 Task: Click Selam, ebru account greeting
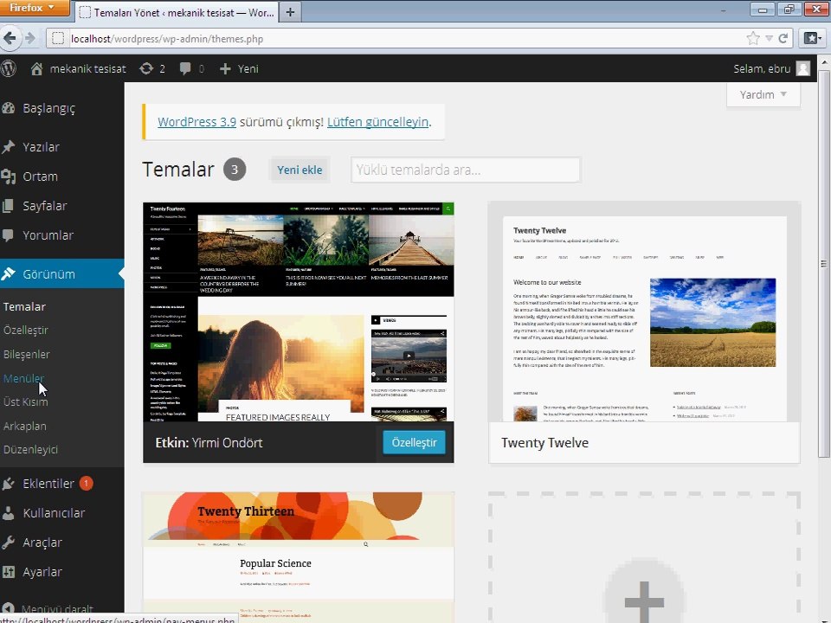(x=762, y=69)
